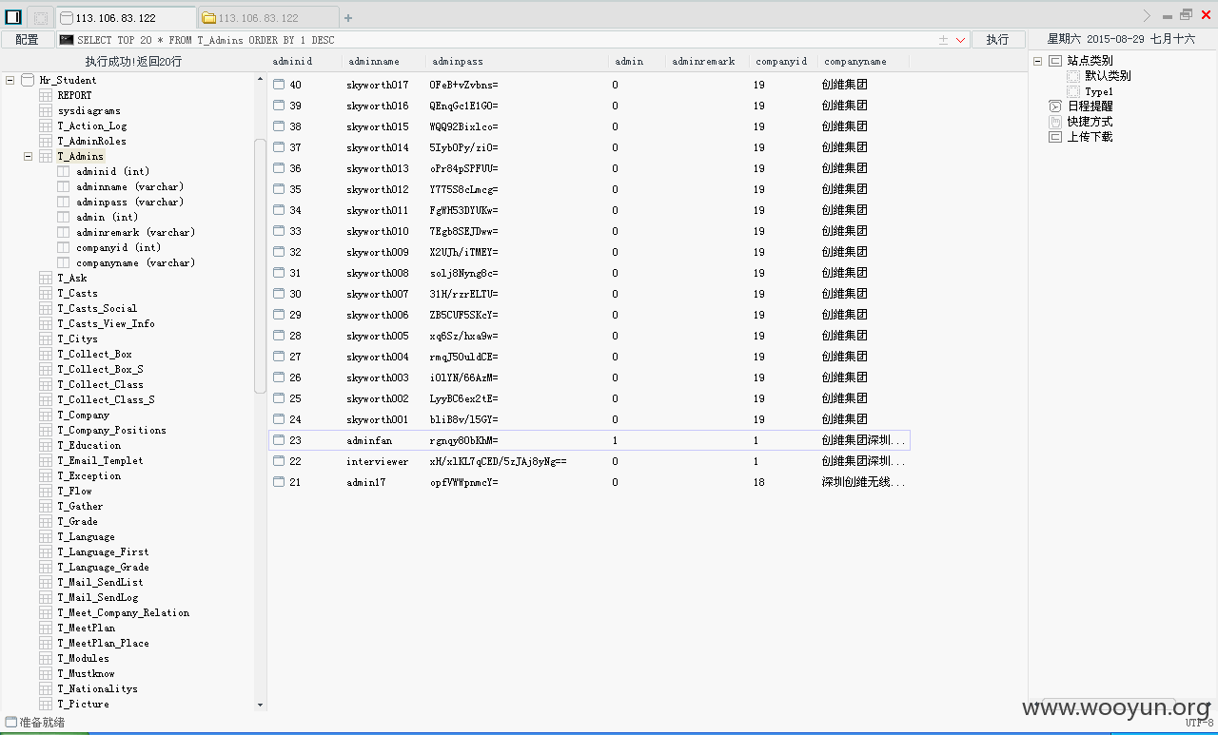Select companyname (varchar) column
This screenshot has width=1218, height=735.
tap(135, 262)
